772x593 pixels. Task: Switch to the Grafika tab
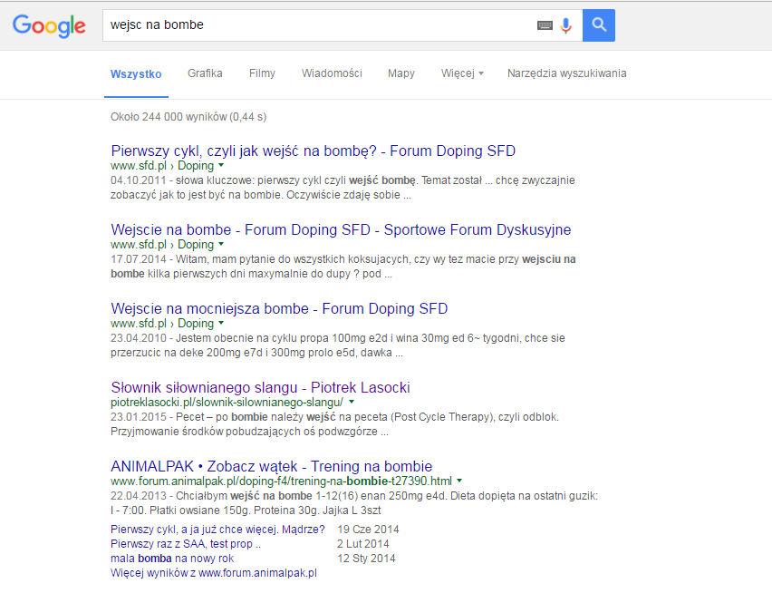click(x=205, y=73)
